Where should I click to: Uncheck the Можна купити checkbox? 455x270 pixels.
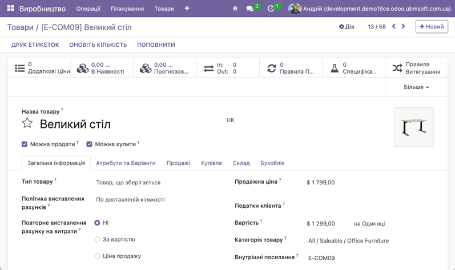(89, 144)
